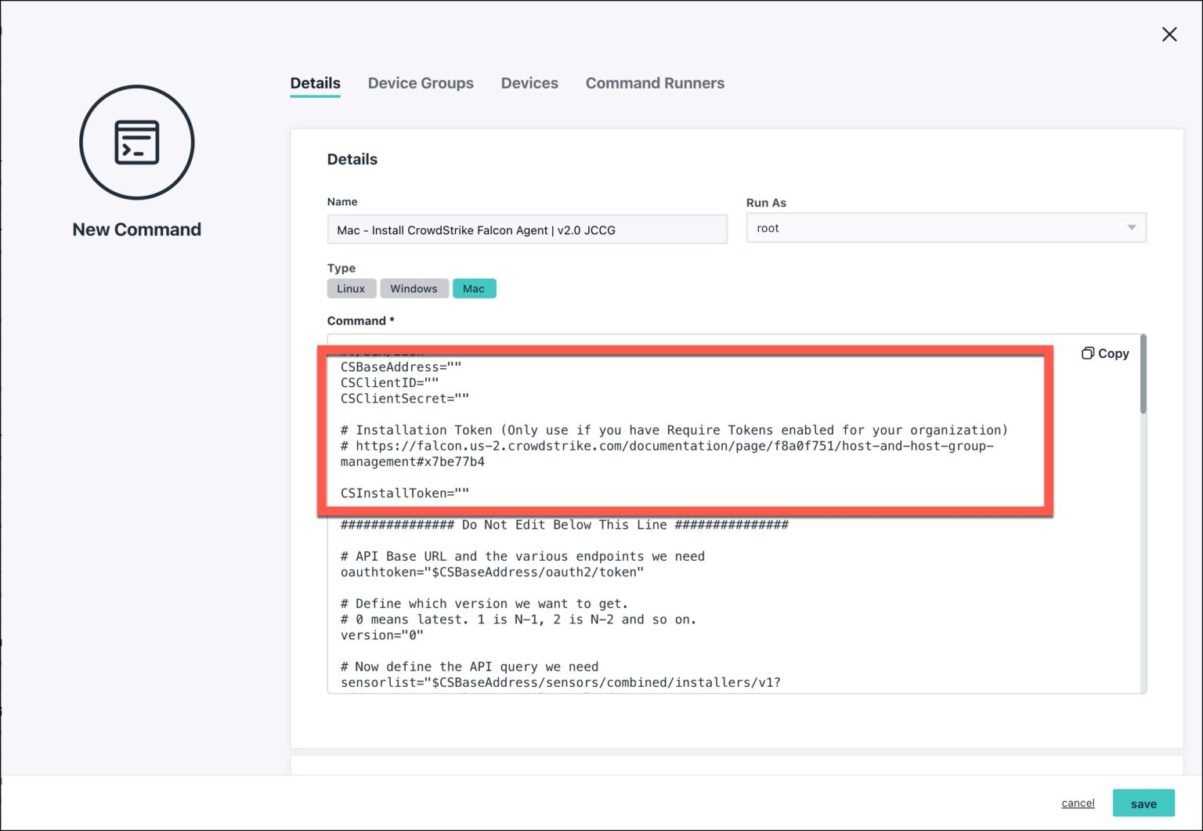The height and width of the screenshot is (831, 1203).
Task: Select the Windows command type
Action: tap(414, 288)
